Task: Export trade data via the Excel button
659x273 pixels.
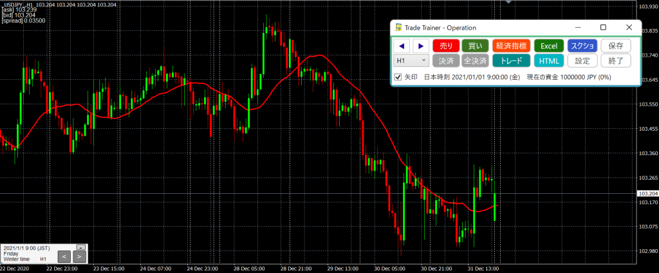Action: click(548, 46)
